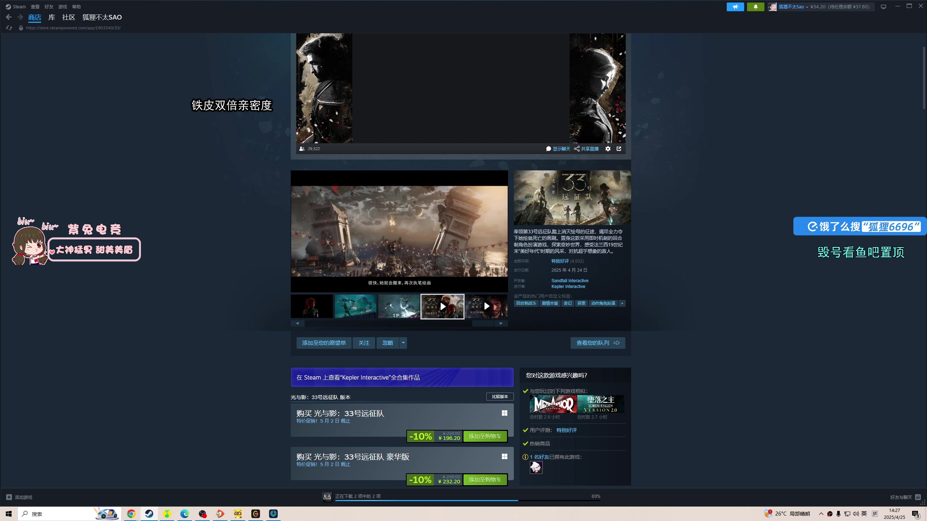Open broadcast settings gear

[x=608, y=149]
